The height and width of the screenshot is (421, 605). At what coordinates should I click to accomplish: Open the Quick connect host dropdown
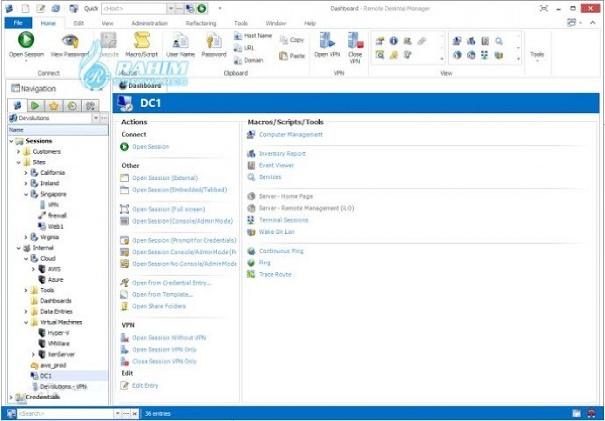pyautogui.click(x=171, y=9)
